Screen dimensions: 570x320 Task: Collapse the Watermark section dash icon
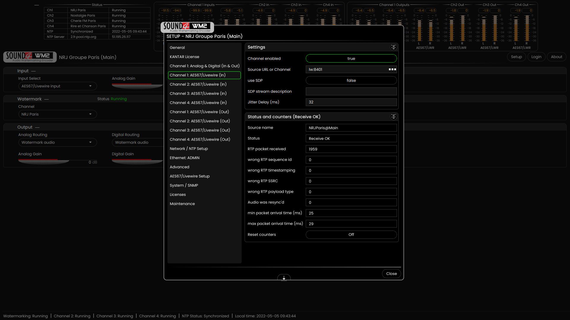[46, 99]
